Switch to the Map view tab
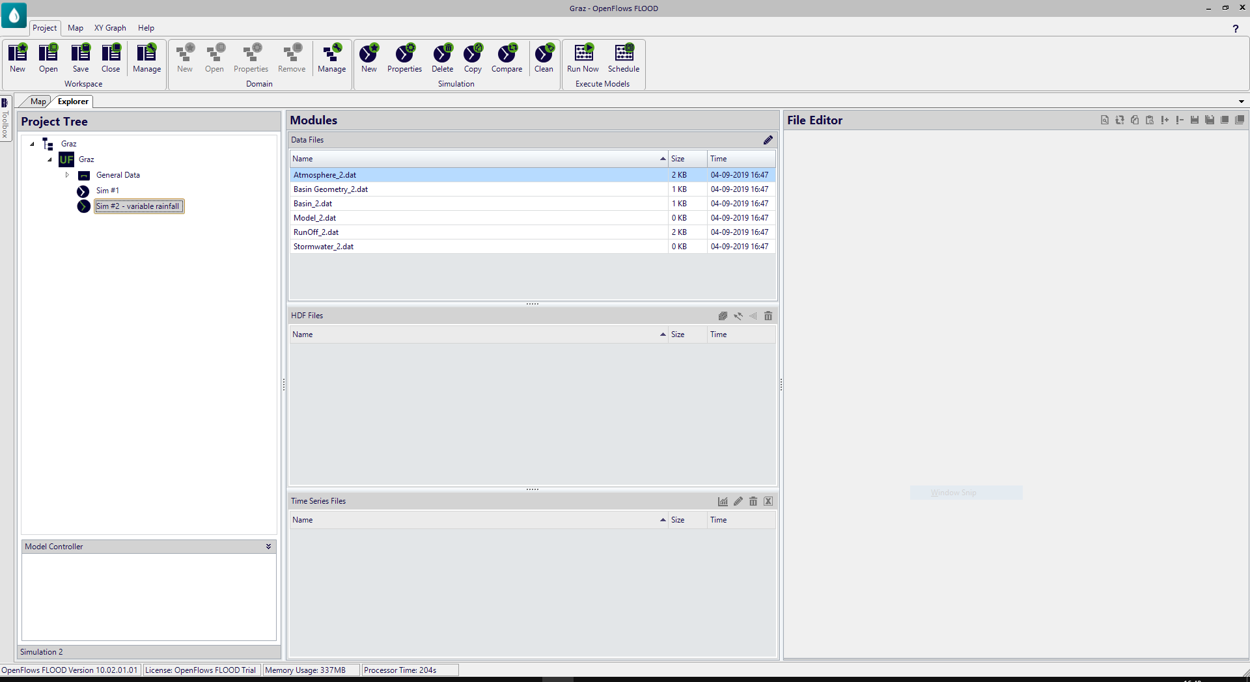Image resolution: width=1250 pixels, height=682 pixels. coord(38,102)
